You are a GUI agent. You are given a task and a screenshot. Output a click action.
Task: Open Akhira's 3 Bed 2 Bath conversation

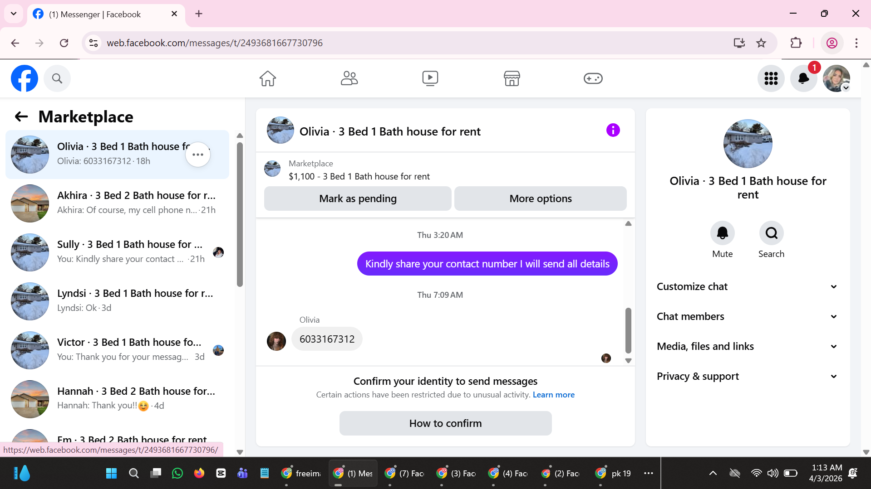tap(117, 203)
